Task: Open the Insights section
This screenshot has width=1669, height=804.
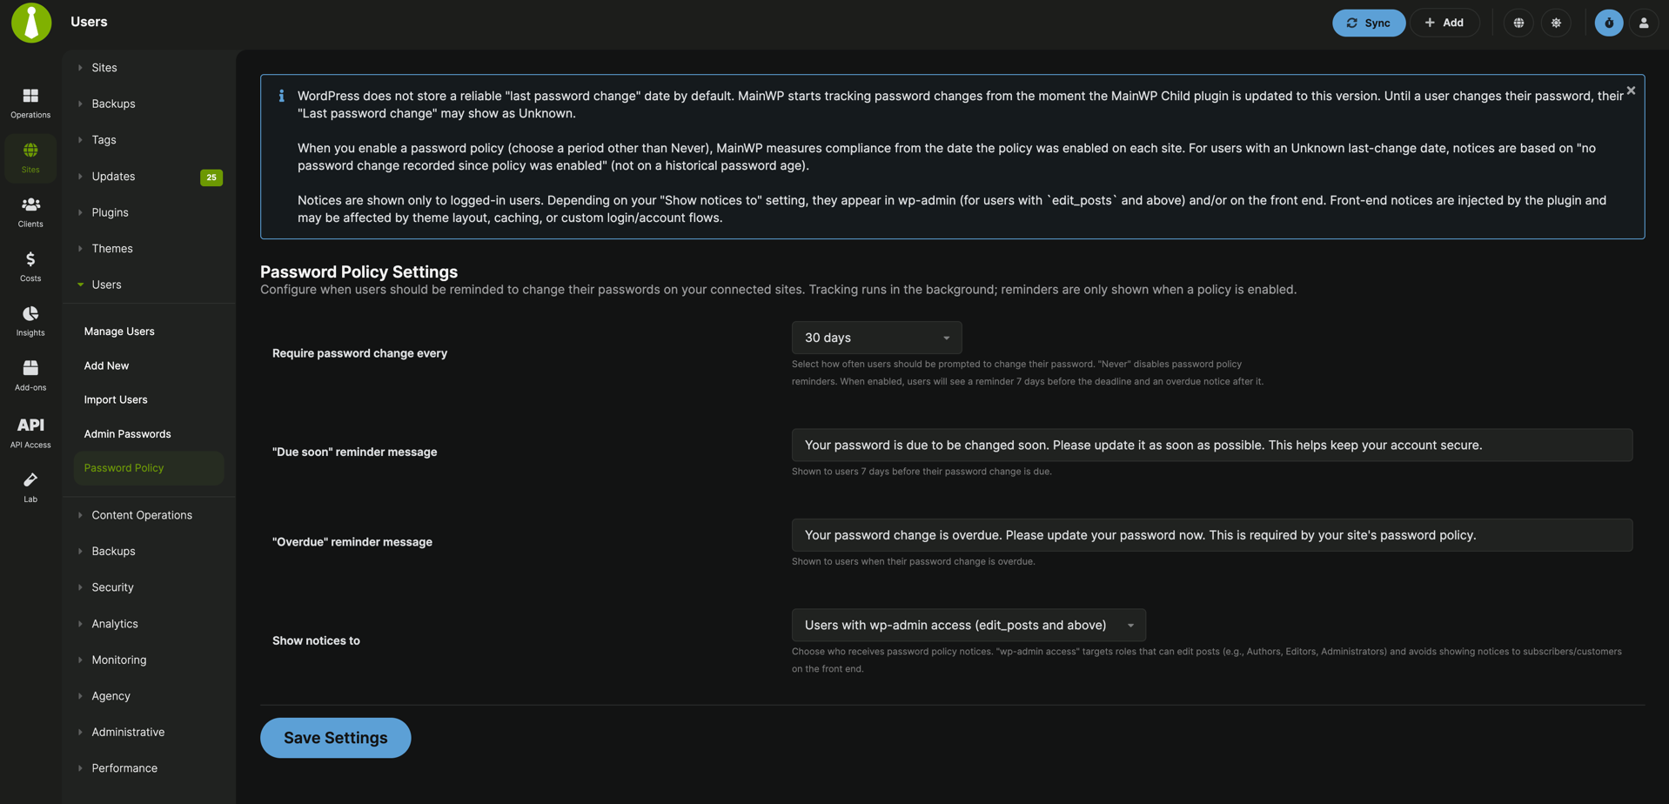Action: pyautogui.click(x=30, y=320)
